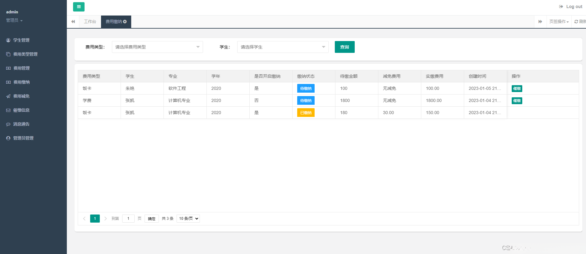Click the 费用类型管理 sidebar icon
586x254 pixels.
point(8,54)
